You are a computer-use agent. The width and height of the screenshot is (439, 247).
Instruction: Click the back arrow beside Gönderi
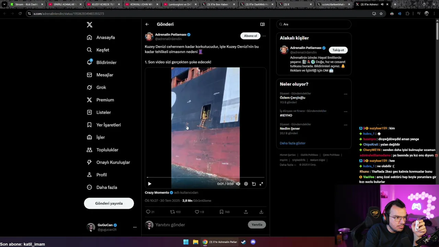(147, 24)
